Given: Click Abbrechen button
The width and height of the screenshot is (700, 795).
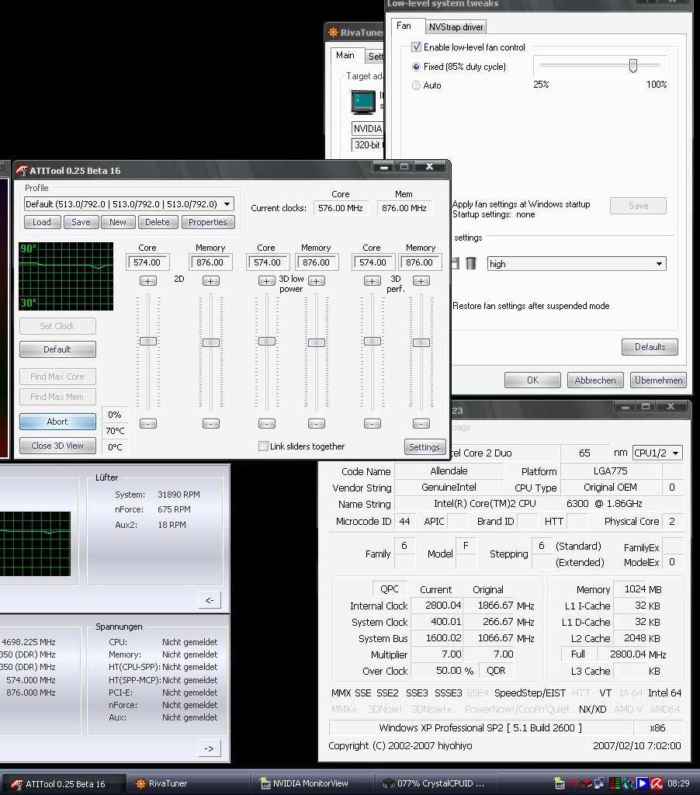Looking at the screenshot, I should [595, 380].
